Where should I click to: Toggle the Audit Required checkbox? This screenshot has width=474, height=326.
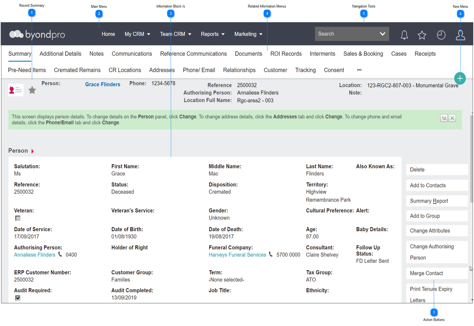tap(18, 298)
